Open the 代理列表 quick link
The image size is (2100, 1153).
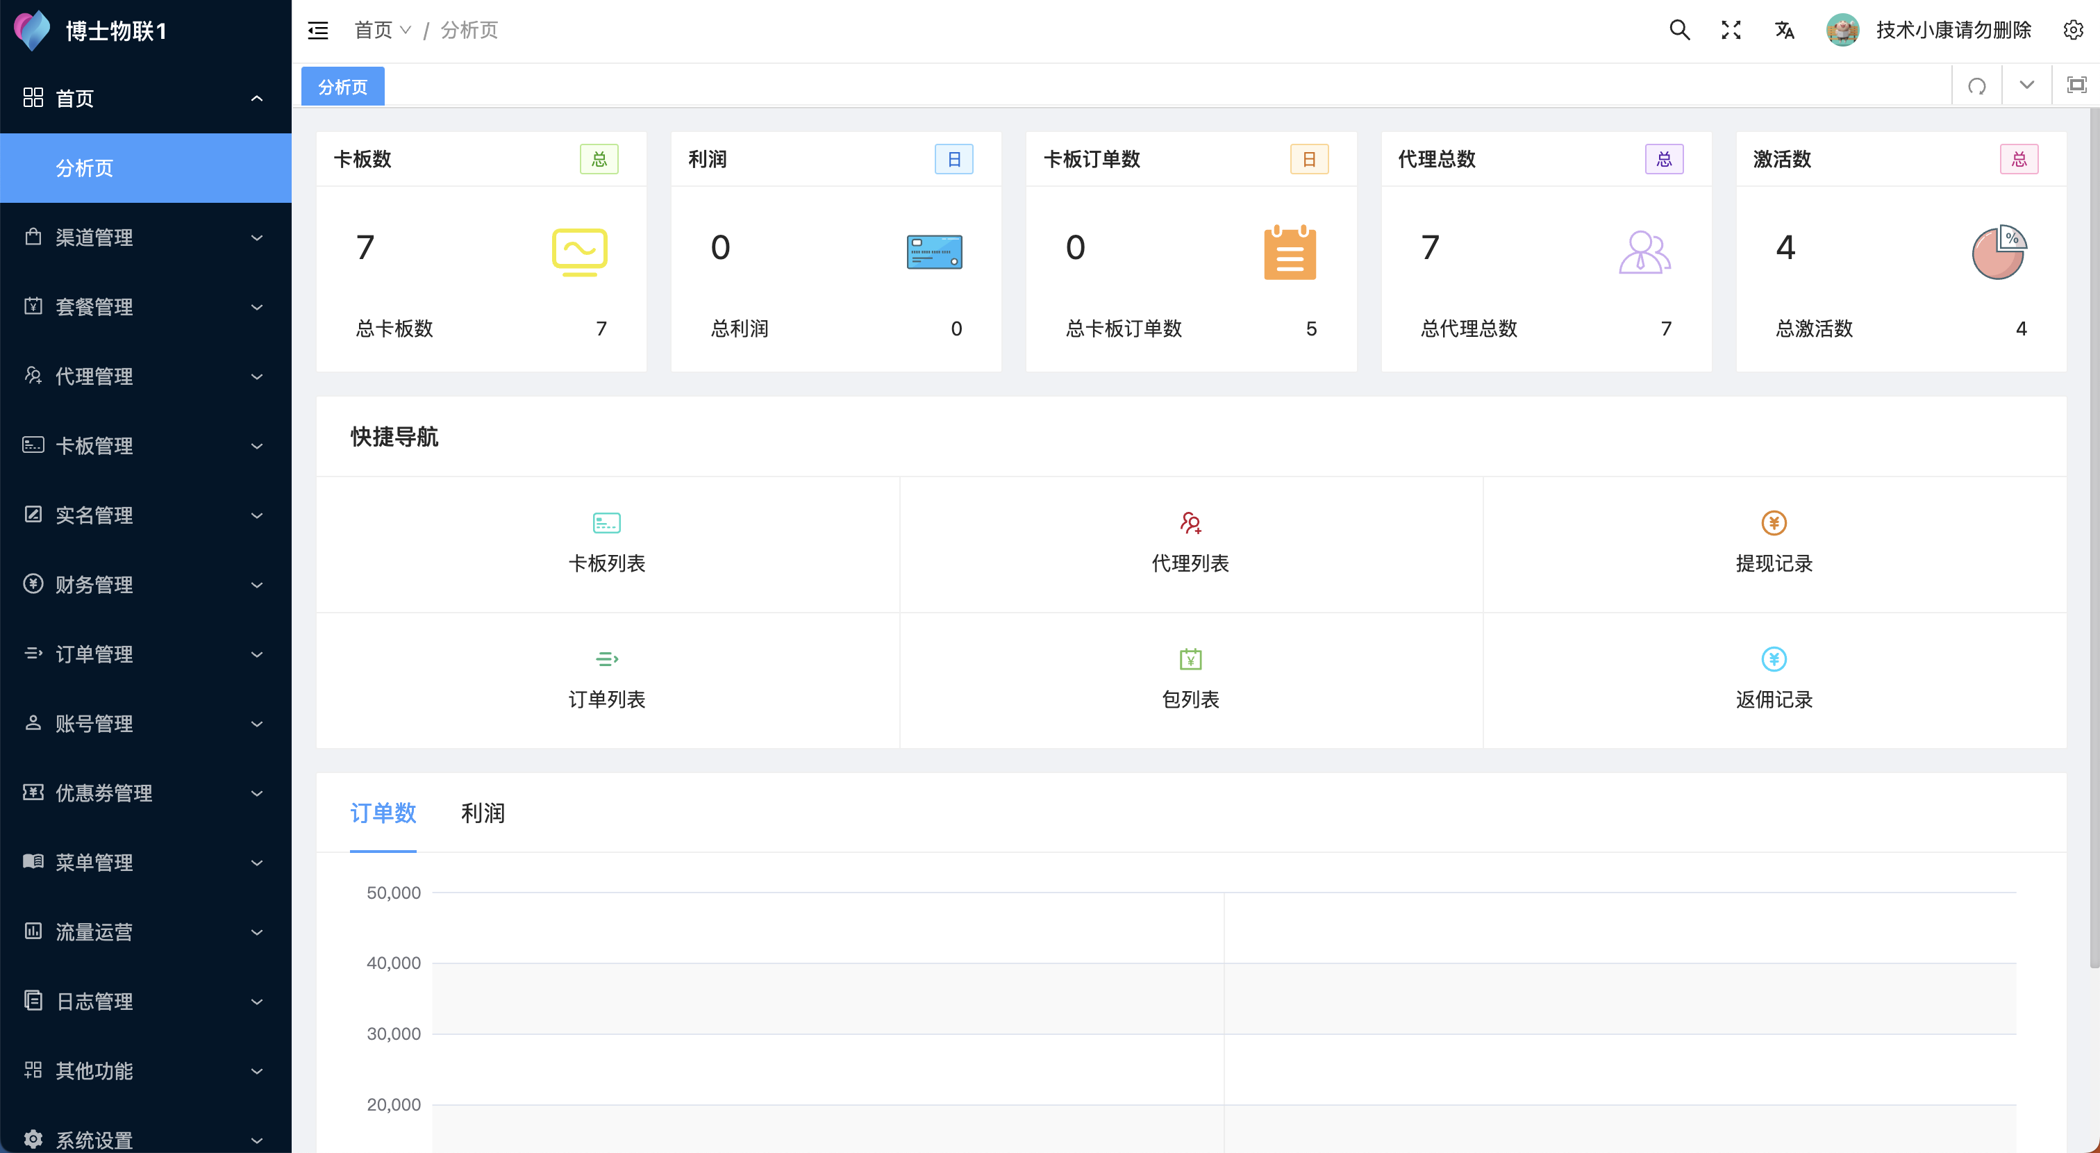(1191, 545)
